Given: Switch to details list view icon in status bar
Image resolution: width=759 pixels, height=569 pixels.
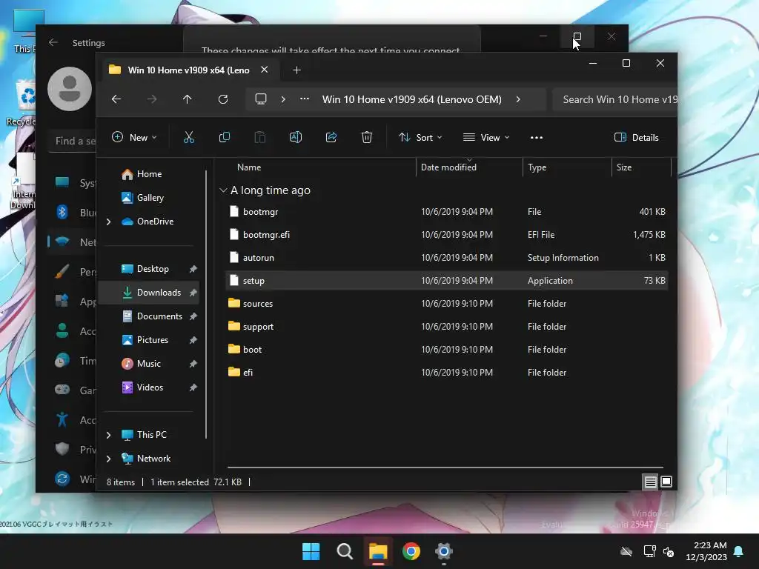Looking at the screenshot, I should (650, 482).
